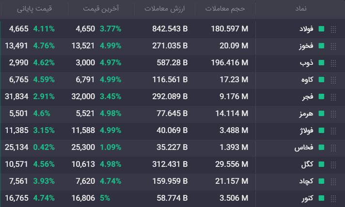The image size is (345, 207).
Task: Click the drag handle icon for ذوب row
Action: click(x=333, y=63)
